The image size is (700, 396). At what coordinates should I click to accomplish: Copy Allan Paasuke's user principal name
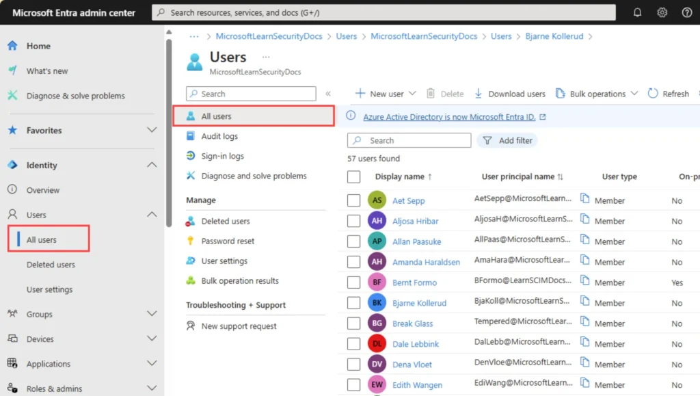[x=585, y=239]
